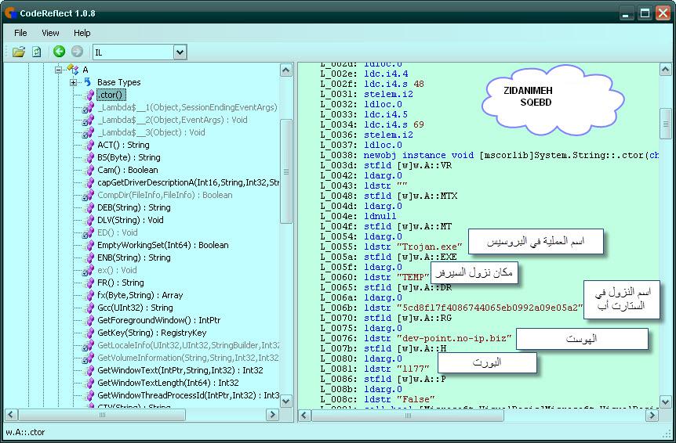Go back with the green arrow
This screenshot has height=443, width=676.
[60, 52]
